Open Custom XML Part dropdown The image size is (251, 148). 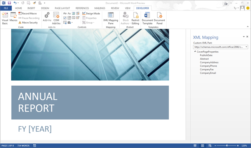[246, 47]
